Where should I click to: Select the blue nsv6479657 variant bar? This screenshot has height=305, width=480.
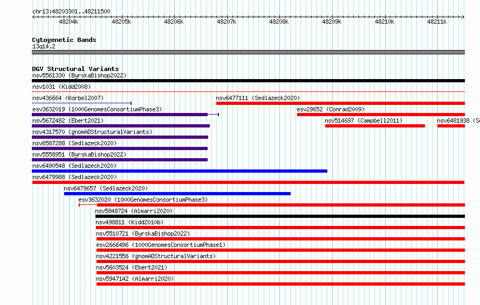pos(177,194)
